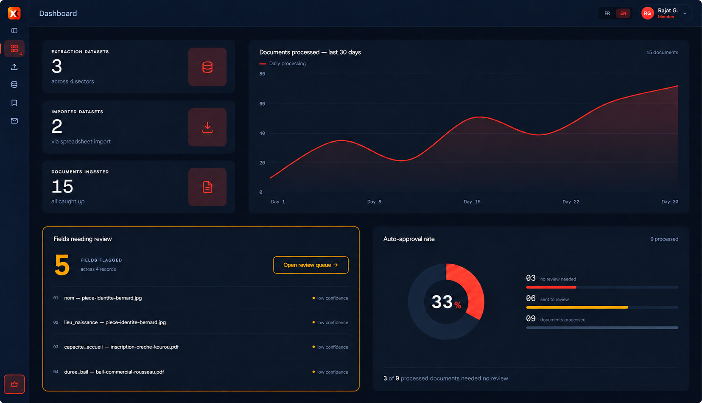Click the Day 15 axis label
Screen dimensions: 702x403
(x=472, y=202)
